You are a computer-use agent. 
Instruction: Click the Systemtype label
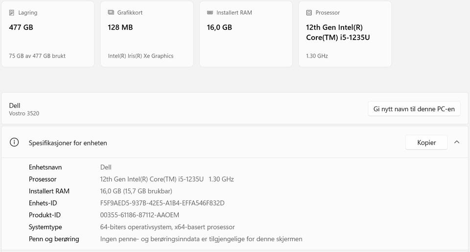tap(45, 227)
